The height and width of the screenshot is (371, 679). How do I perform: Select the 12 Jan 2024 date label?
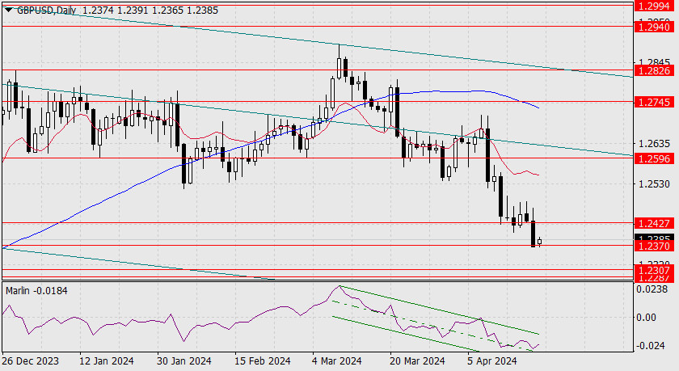tap(107, 361)
